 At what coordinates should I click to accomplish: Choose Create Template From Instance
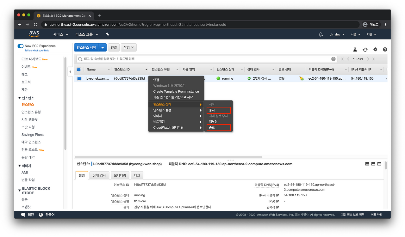click(x=176, y=91)
